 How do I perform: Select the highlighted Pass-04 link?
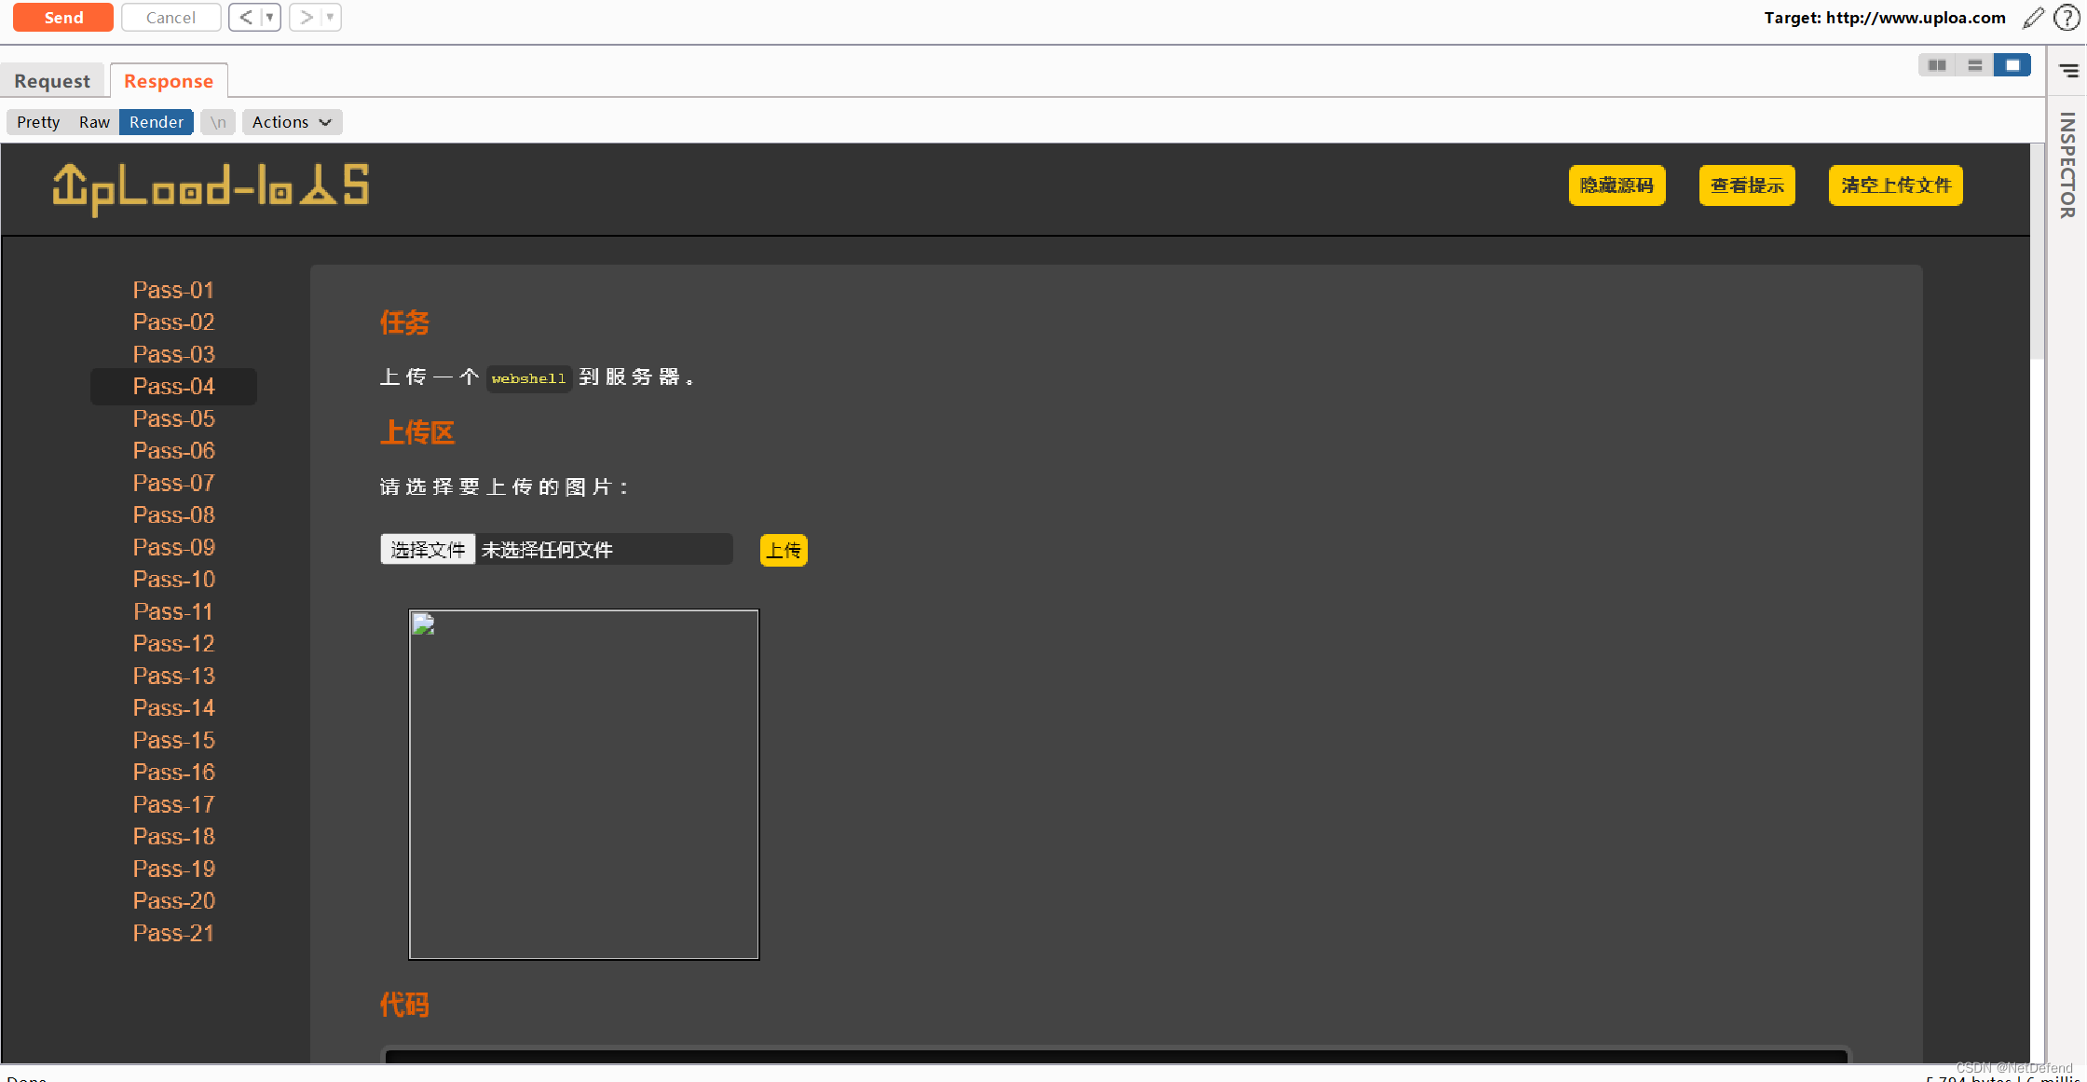(173, 386)
